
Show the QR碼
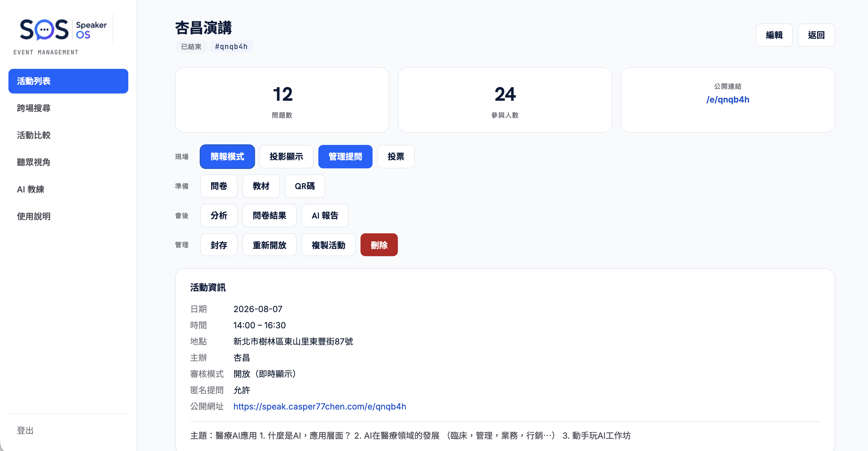click(x=304, y=186)
